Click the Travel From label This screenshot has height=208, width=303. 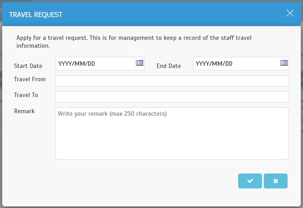[30, 79]
